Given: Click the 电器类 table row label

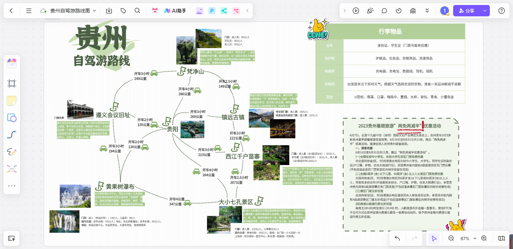Looking at the screenshot, I should pyautogui.click(x=330, y=71).
